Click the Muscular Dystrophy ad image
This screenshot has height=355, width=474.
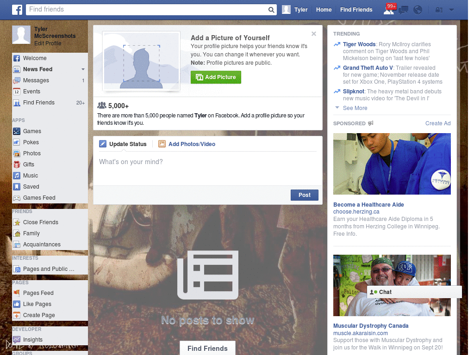point(392,285)
